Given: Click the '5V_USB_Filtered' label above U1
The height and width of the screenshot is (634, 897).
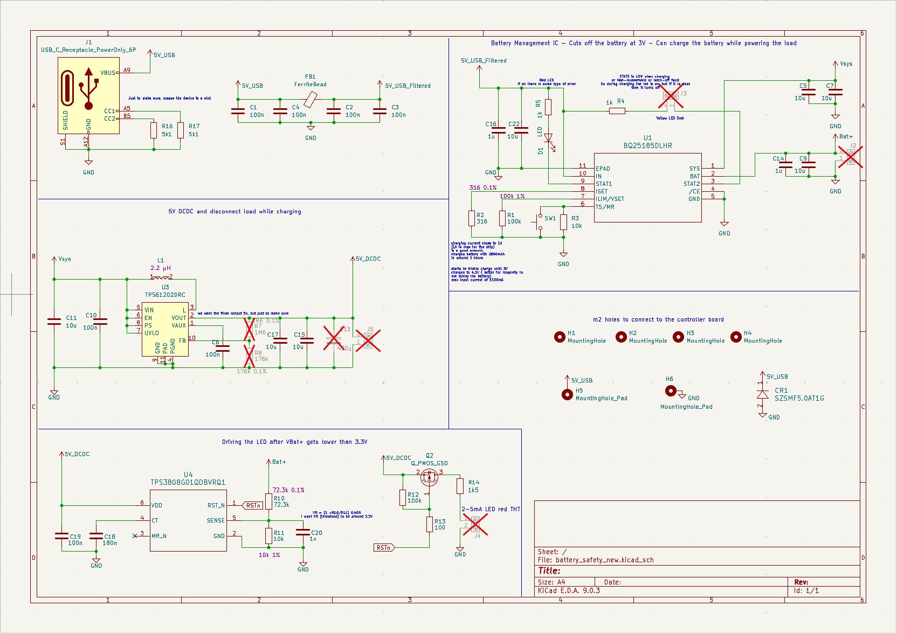Looking at the screenshot, I should coord(484,60).
